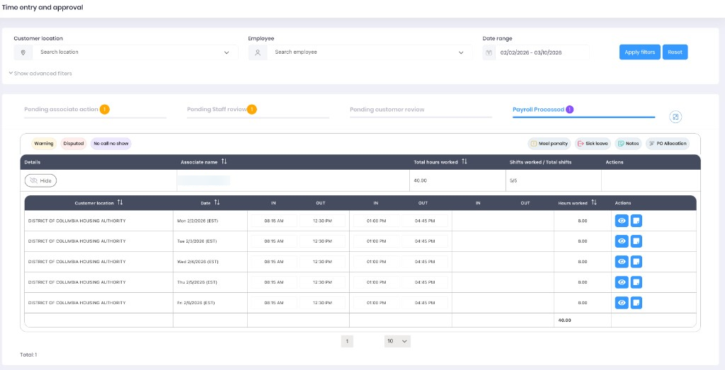Image resolution: width=725 pixels, height=370 pixels.
Task: Click first IN time for Mon 2/2/2026
Action: click(x=274, y=221)
